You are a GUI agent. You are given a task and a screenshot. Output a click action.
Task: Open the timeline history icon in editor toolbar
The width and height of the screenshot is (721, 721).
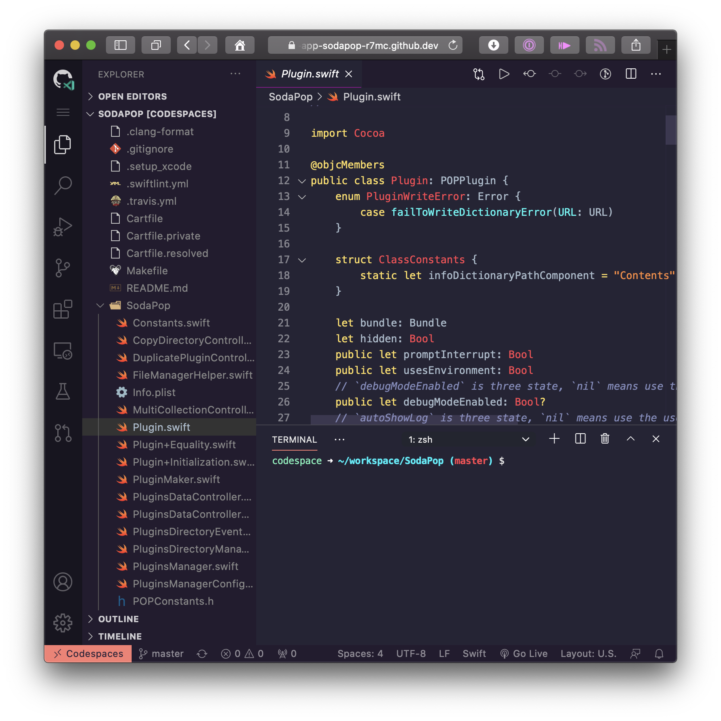tap(606, 74)
